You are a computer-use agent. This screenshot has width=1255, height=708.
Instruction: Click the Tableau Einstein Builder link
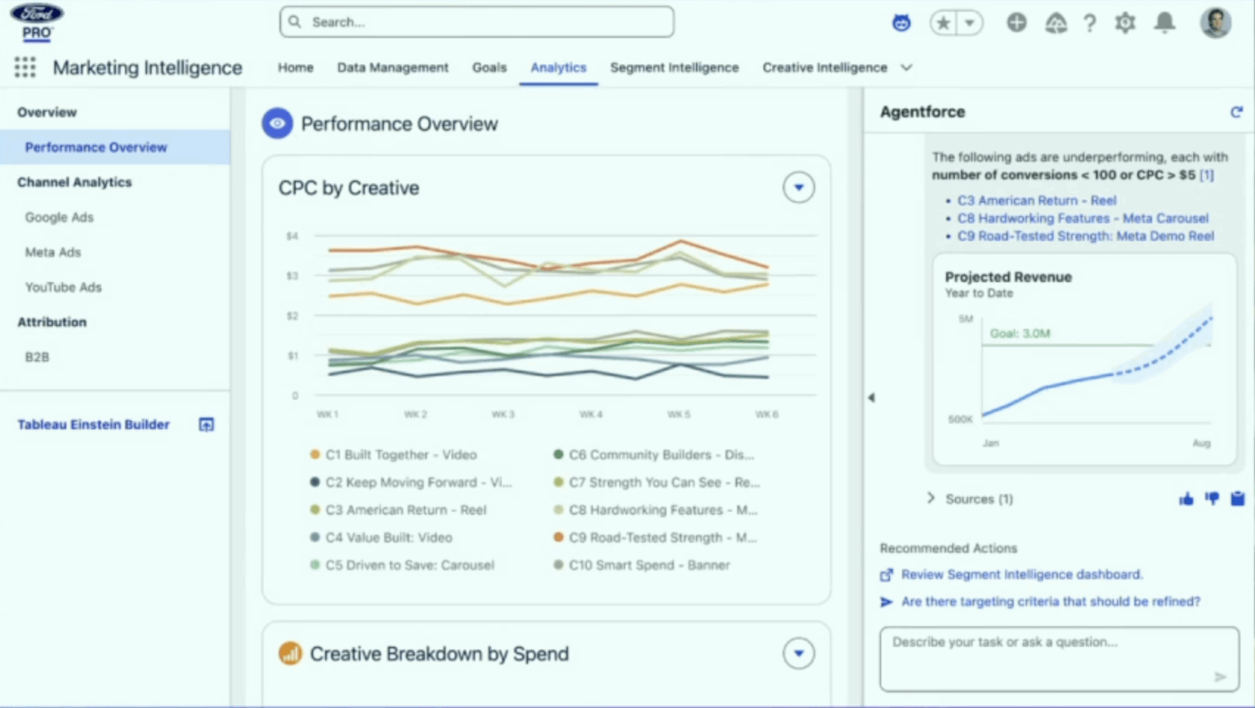pos(94,425)
